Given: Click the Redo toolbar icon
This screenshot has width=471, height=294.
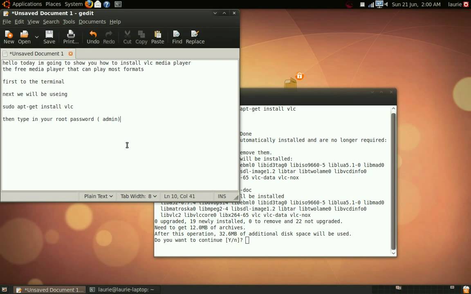Looking at the screenshot, I should point(109,37).
